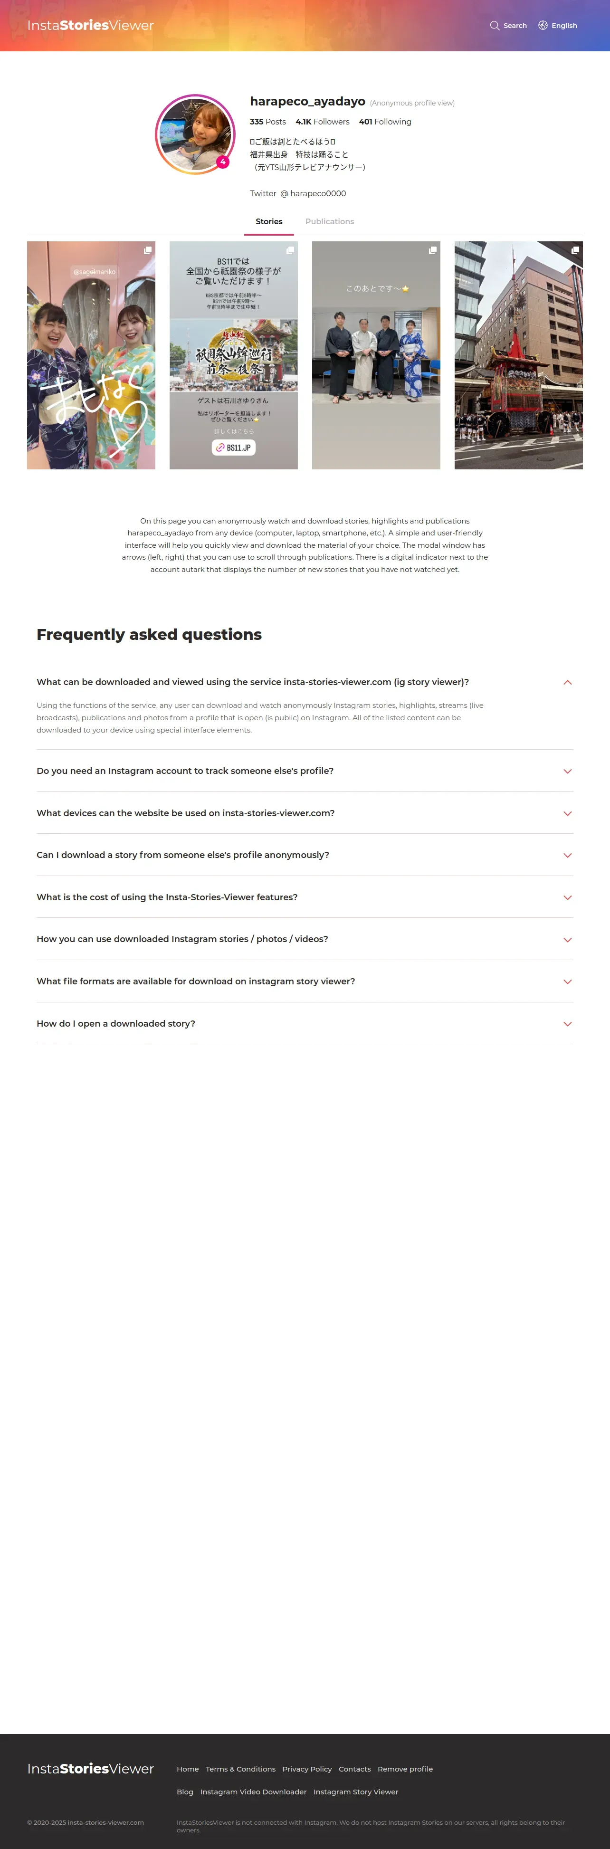Expand "Do you need an Instagram account" question
This screenshot has height=1849, width=610.
click(x=567, y=771)
